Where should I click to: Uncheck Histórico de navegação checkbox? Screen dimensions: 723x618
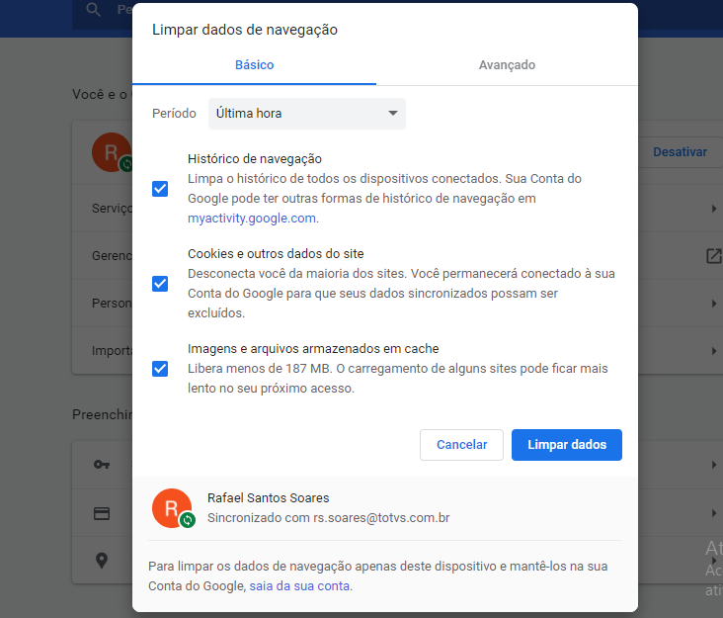click(160, 189)
